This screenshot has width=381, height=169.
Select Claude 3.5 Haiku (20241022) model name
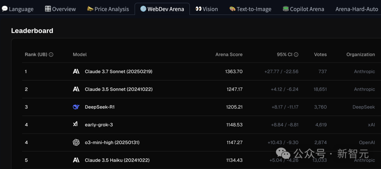117,160
